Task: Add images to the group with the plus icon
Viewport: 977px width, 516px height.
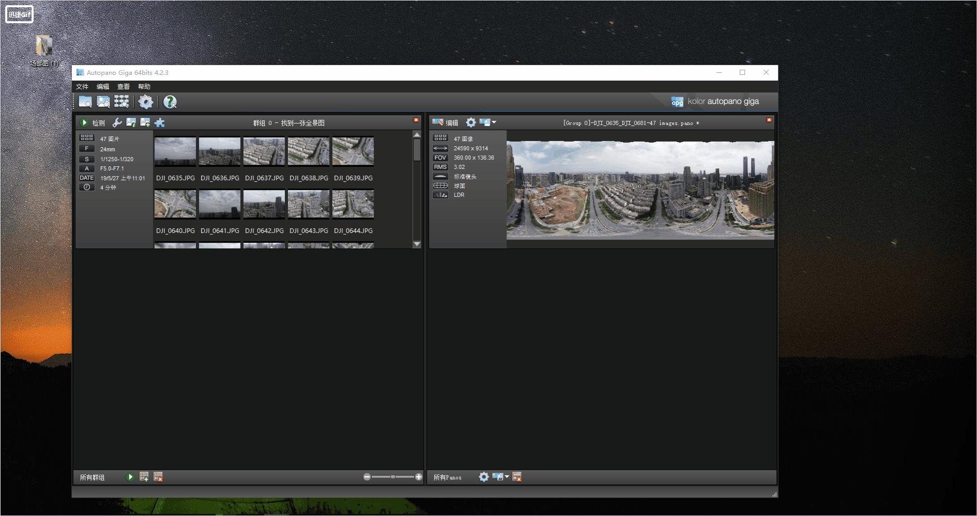Action: click(145, 122)
